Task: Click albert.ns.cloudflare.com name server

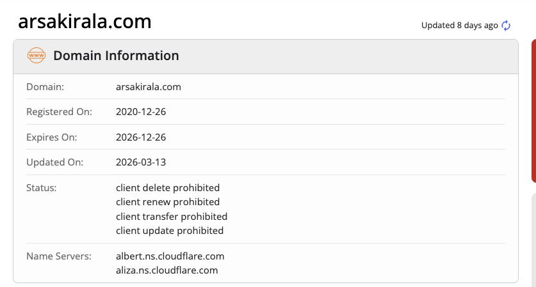Action: (x=170, y=256)
